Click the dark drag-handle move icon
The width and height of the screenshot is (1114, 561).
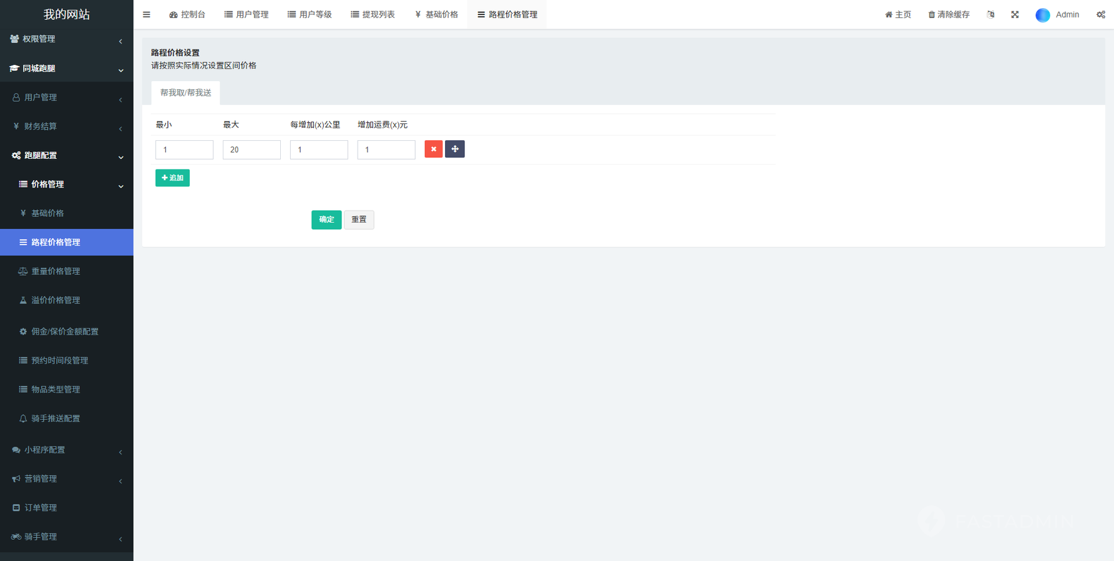454,149
